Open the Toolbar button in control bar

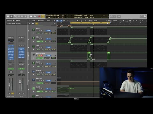[x=15, y=16]
